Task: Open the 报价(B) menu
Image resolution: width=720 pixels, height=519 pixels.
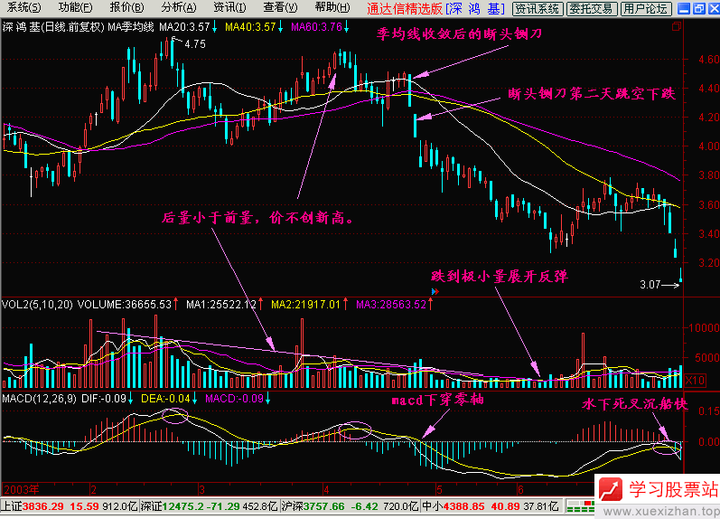Action: click(126, 8)
